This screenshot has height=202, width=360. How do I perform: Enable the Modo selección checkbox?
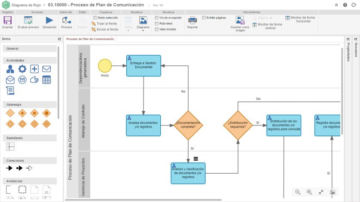(95, 18)
